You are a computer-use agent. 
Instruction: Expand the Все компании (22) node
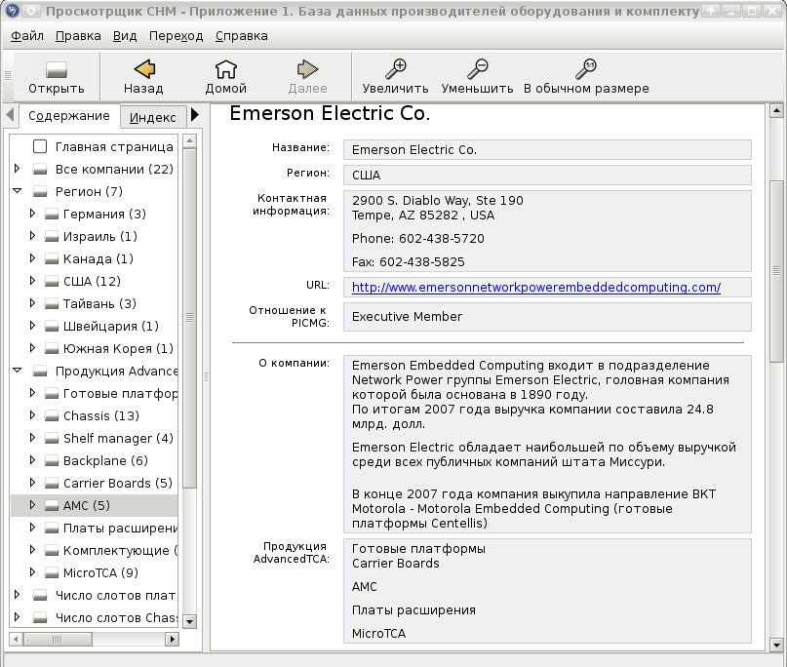[x=17, y=169]
